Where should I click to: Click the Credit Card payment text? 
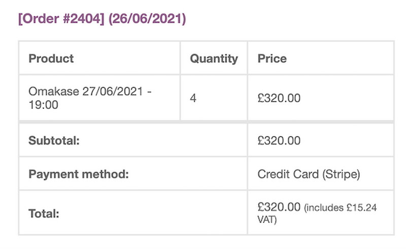[288, 175]
